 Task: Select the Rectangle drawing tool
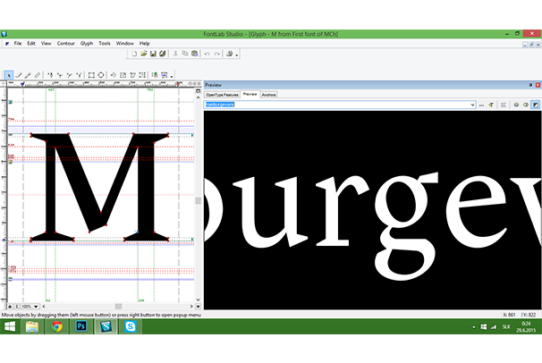(91, 75)
